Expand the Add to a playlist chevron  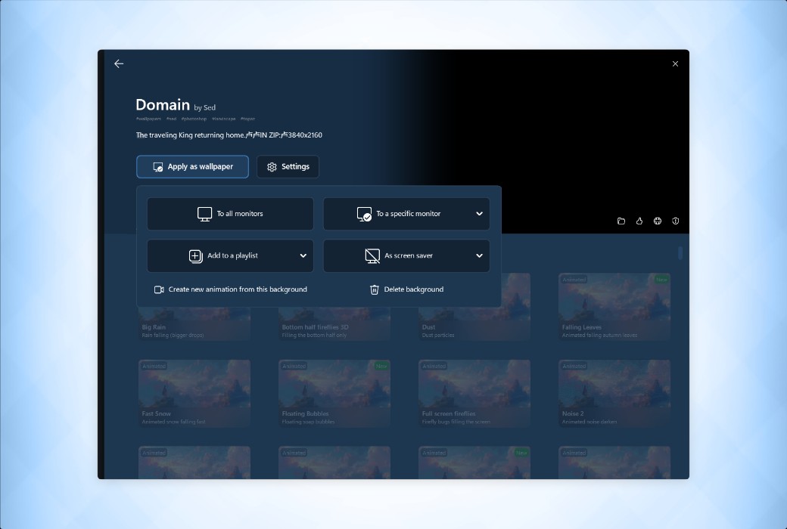point(303,255)
